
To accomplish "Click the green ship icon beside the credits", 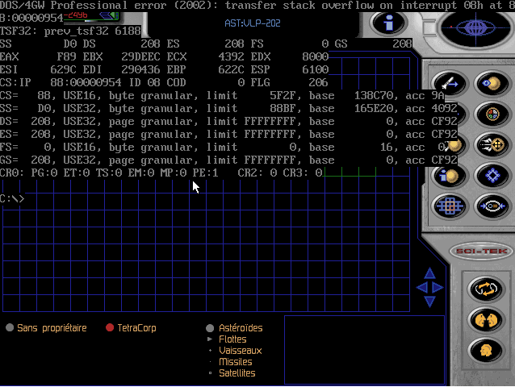I will pos(109,15).
